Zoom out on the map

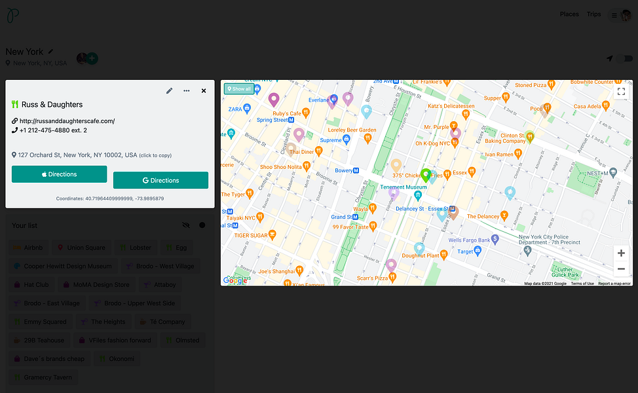[x=621, y=269]
